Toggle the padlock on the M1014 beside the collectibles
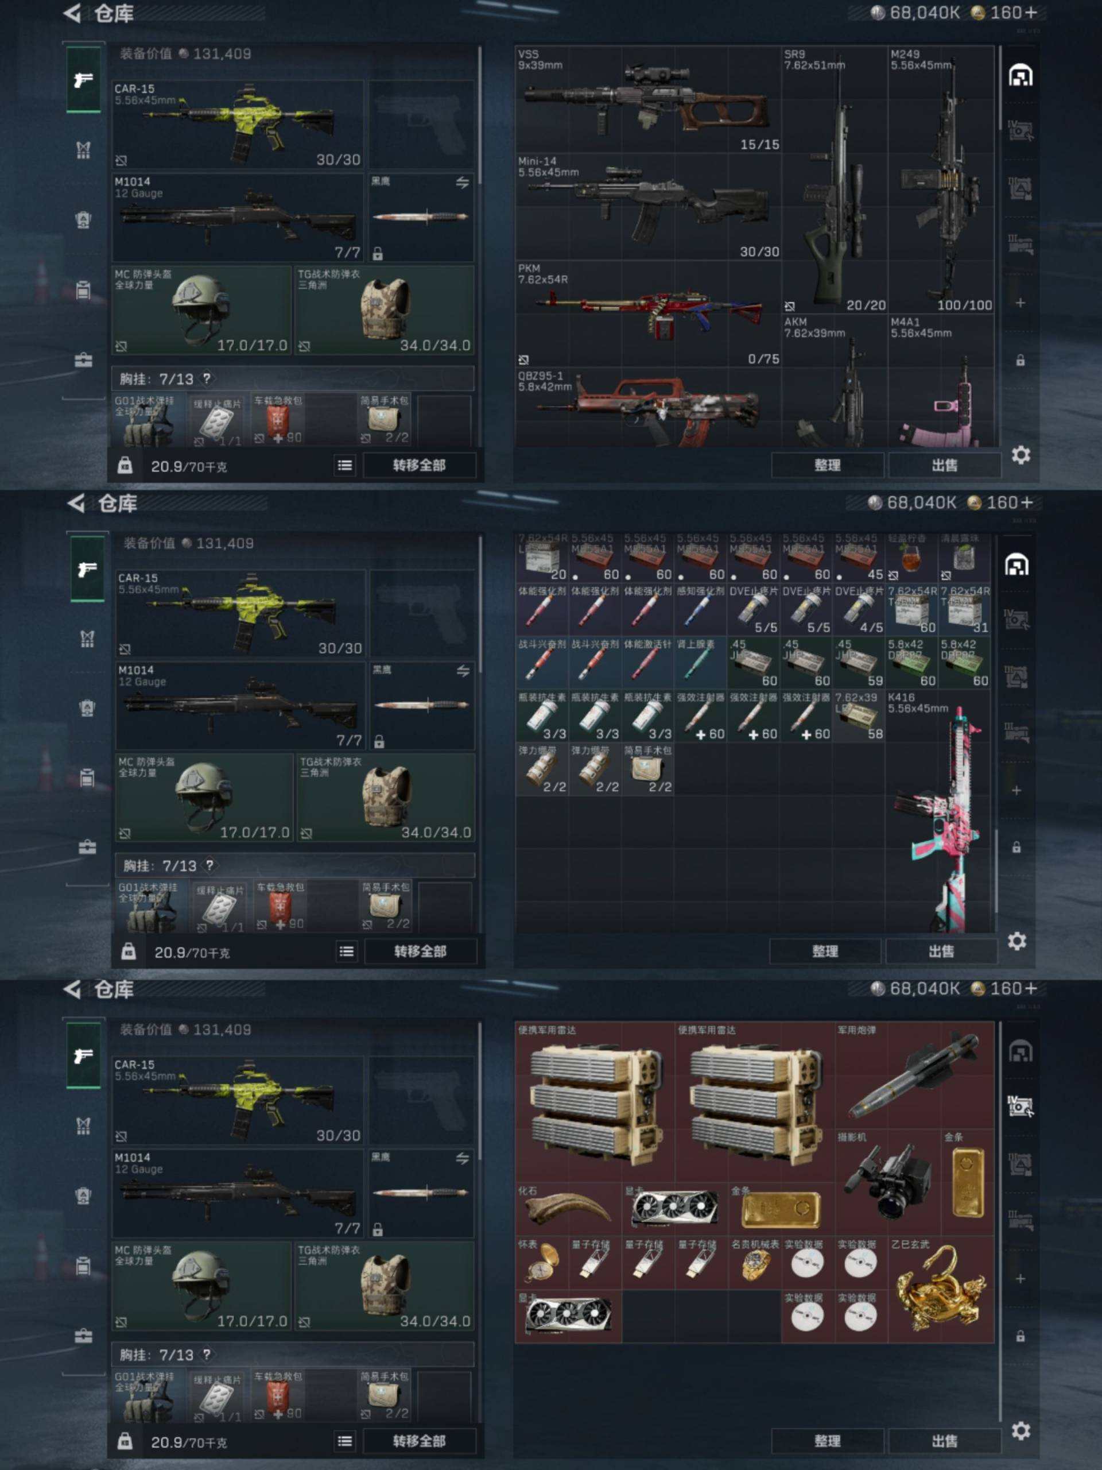 377,1229
